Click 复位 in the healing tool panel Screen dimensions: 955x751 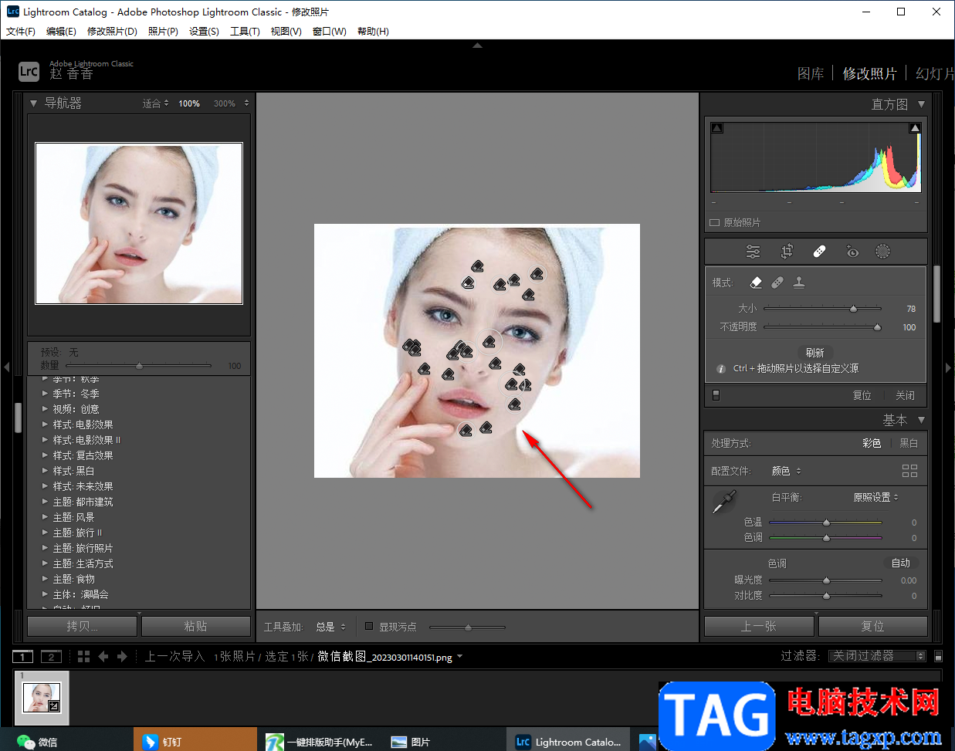[862, 395]
